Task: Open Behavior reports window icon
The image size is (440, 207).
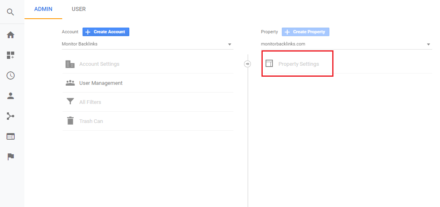Action: click(x=11, y=136)
